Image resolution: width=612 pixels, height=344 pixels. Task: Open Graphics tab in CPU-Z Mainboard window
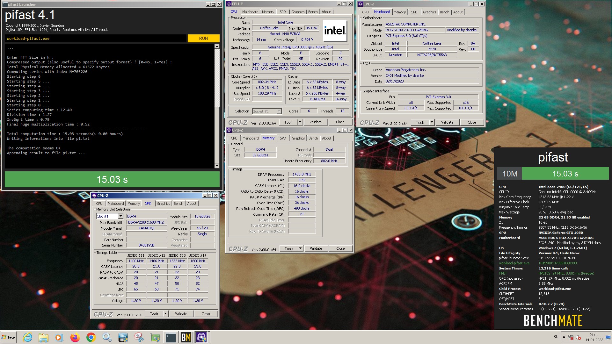coord(429,12)
